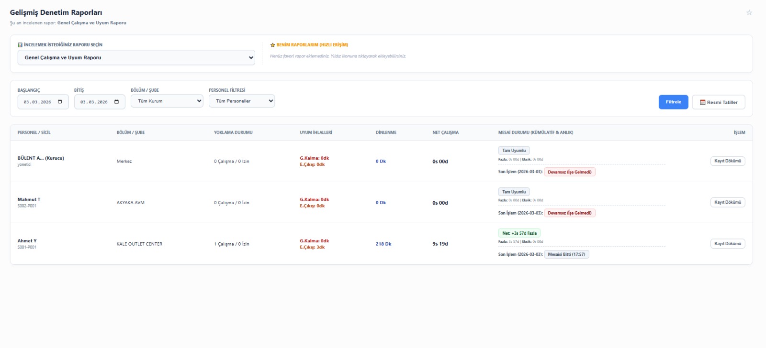Screen dimensions: 766x348
Task: Click the Mesaisi Bitti (17:57) status badge
Action: [567, 254]
